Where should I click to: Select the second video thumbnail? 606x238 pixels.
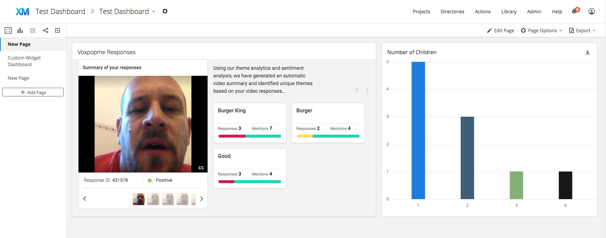[x=153, y=199]
